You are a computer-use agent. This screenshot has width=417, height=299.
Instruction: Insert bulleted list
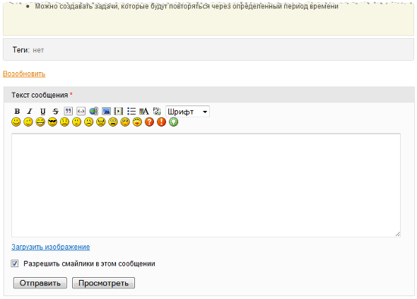(x=131, y=111)
